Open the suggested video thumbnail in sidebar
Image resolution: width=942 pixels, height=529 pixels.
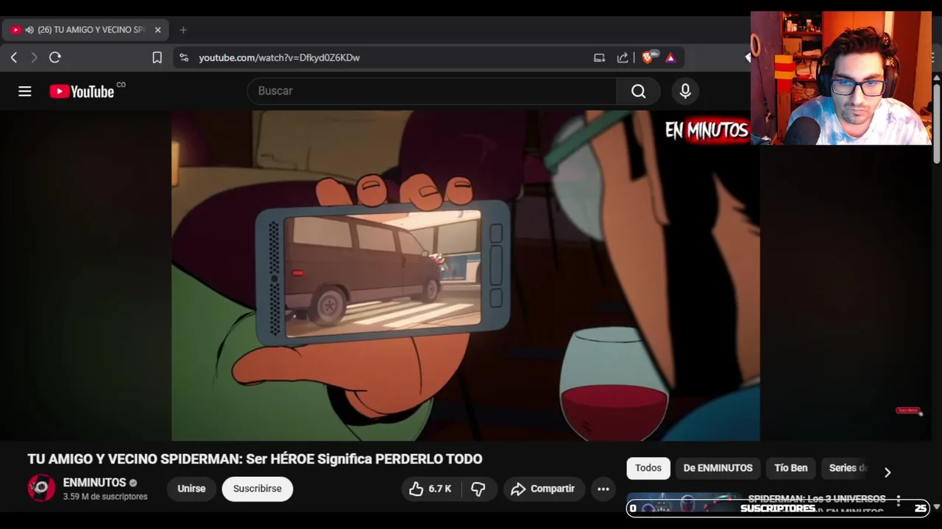[x=684, y=503]
